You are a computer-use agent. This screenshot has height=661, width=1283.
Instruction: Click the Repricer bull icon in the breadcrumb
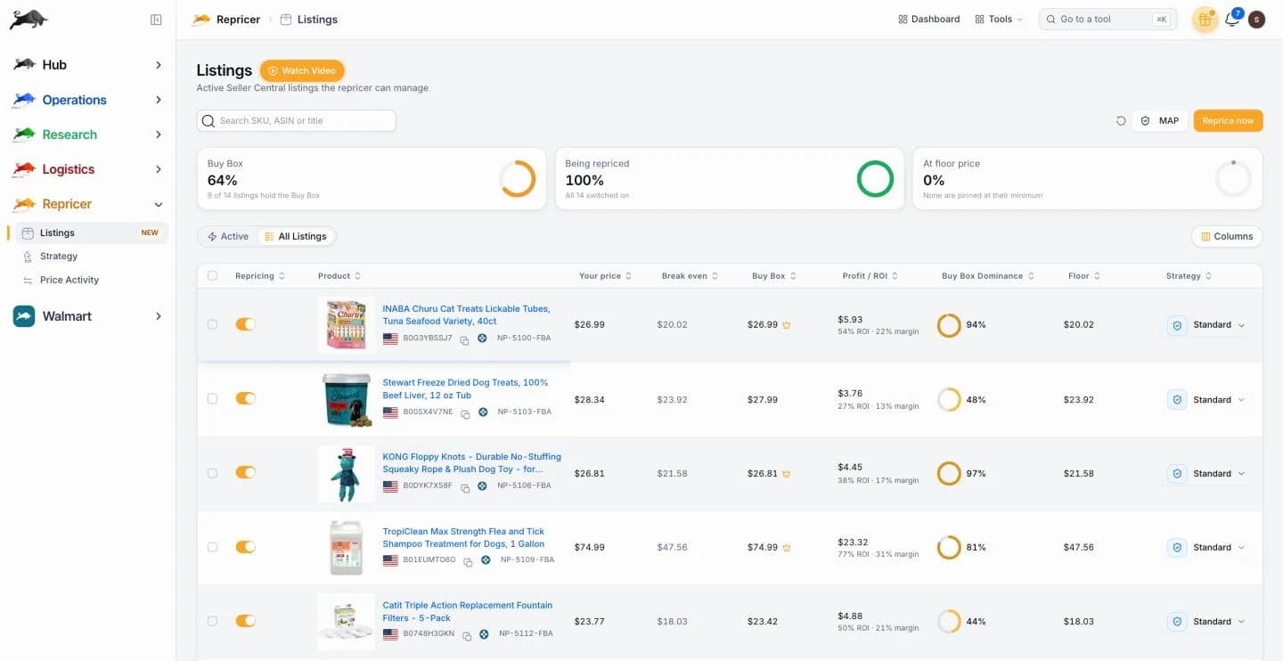click(x=201, y=20)
